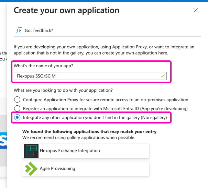
Task: Select the Non-gallery integration radio button
Action: (17, 117)
